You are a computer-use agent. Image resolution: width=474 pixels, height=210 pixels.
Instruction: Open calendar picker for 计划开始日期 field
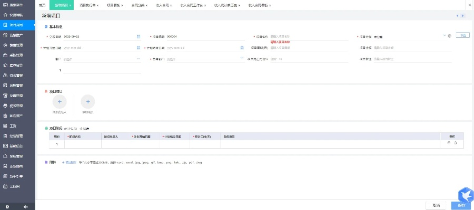(139, 48)
